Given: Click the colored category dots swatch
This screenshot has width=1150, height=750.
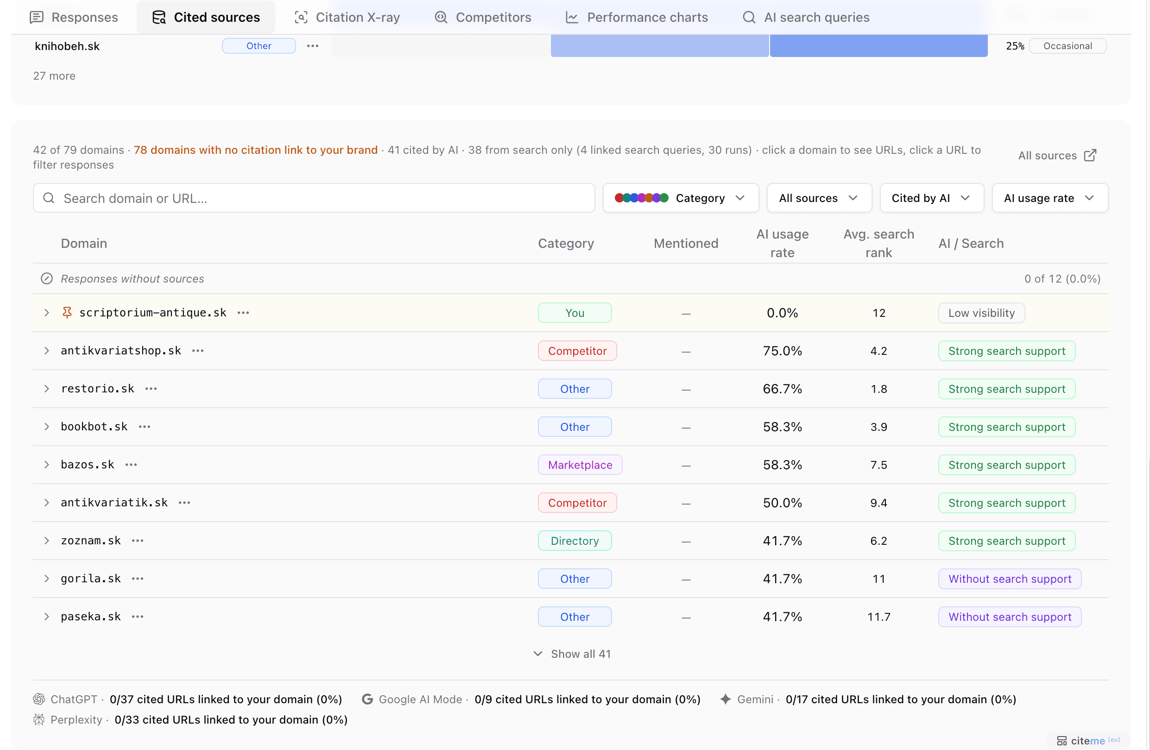Looking at the screenshot, I should click(641, 198).
